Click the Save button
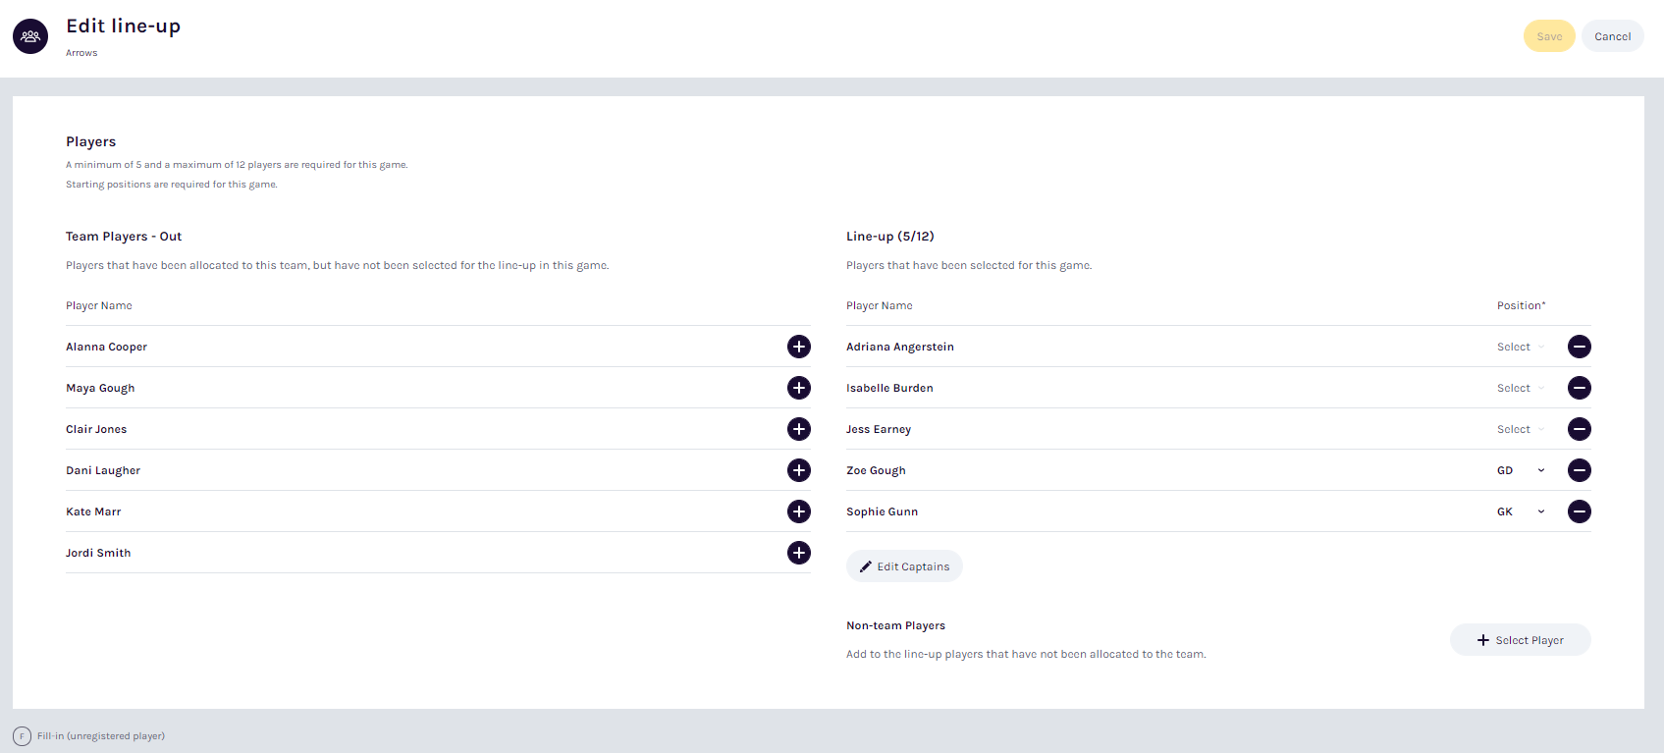1664x753 pixels. tap(1548, 36)
